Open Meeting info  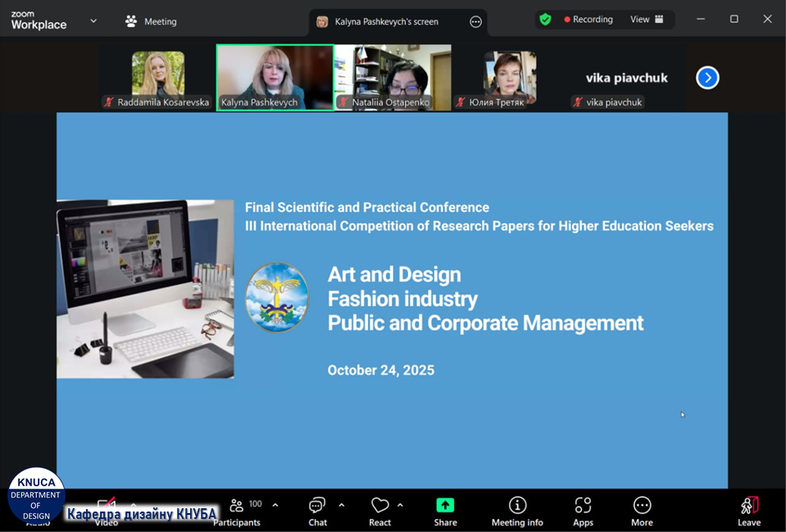[x=517, y=511]
